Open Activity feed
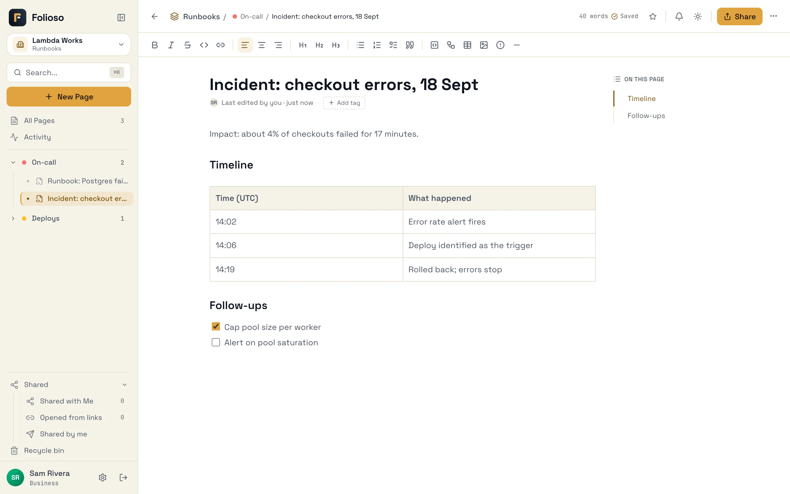This screenshot has width=790, height=494. [69, 137]
